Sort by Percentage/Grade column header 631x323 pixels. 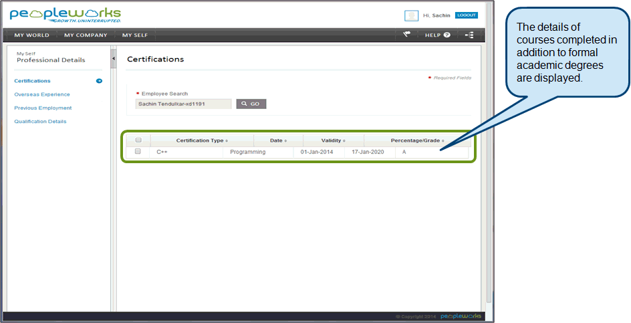click(417, 140)
